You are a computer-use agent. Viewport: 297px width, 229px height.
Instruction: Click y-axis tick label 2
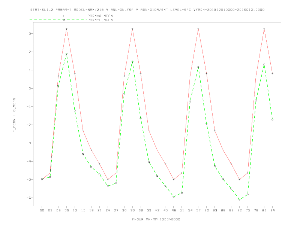point(30,52)
